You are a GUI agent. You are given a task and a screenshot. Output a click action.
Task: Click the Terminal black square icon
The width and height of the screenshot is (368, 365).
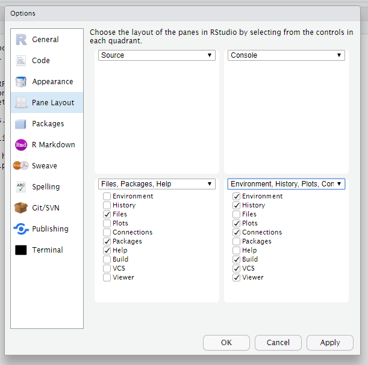[x=21, y=250]
